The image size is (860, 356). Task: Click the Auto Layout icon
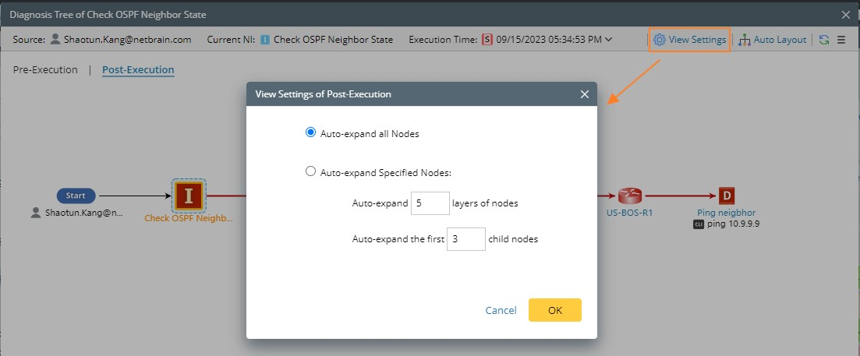click(x=745, y=40)
